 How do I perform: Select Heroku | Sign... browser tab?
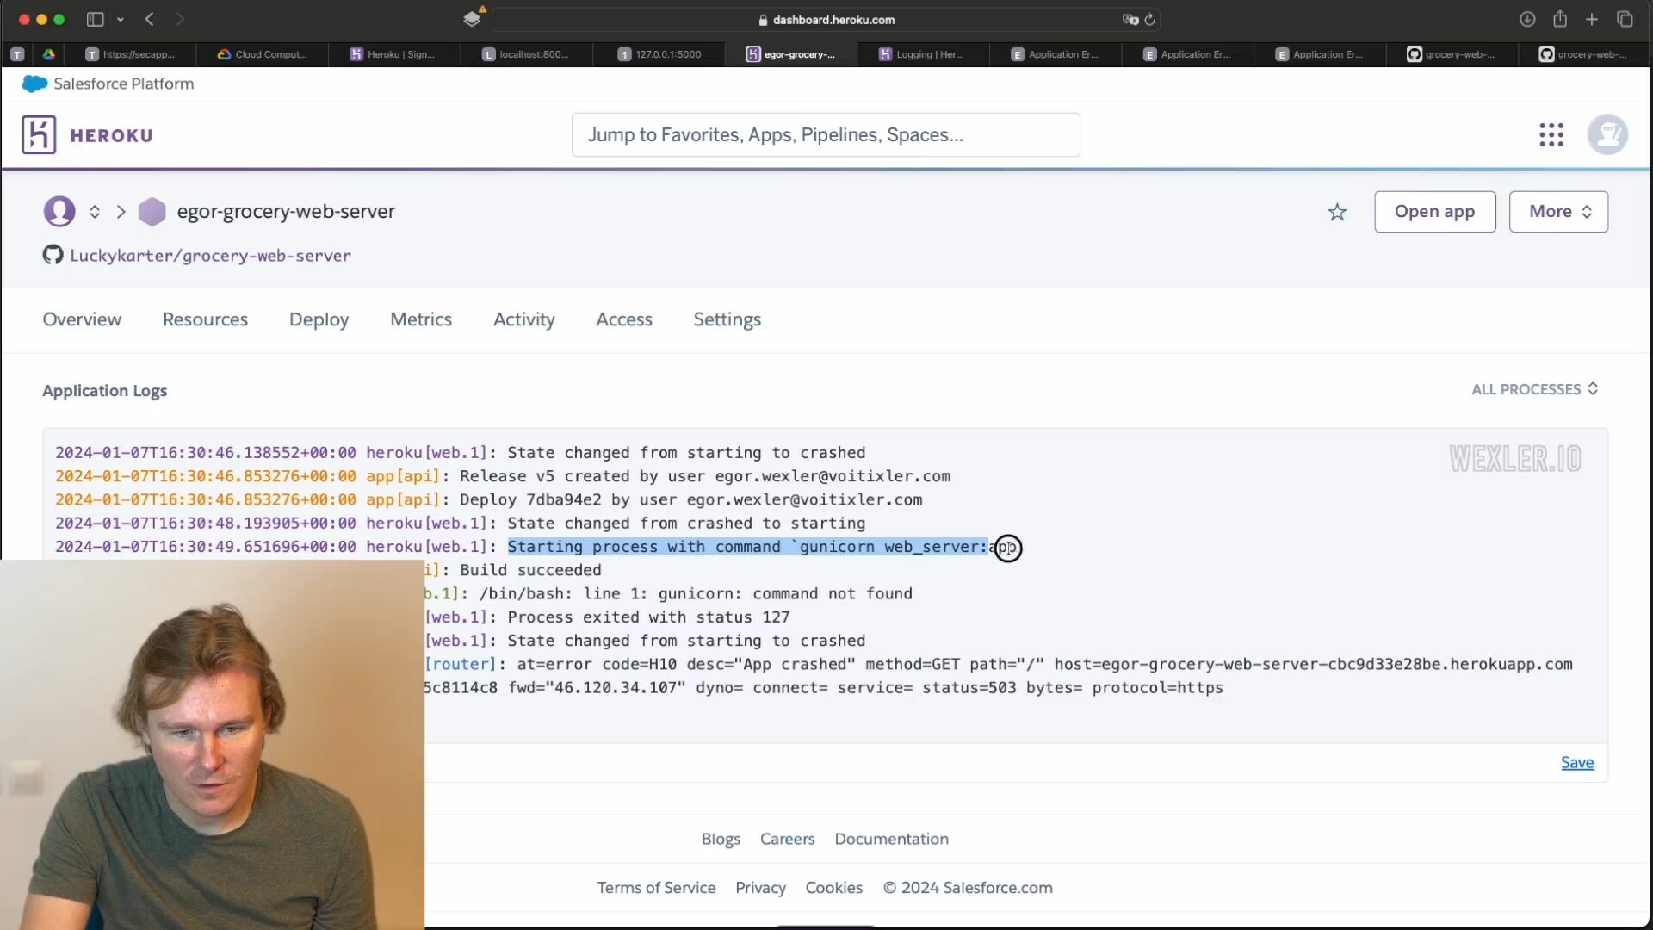click(x=394, y=54)
